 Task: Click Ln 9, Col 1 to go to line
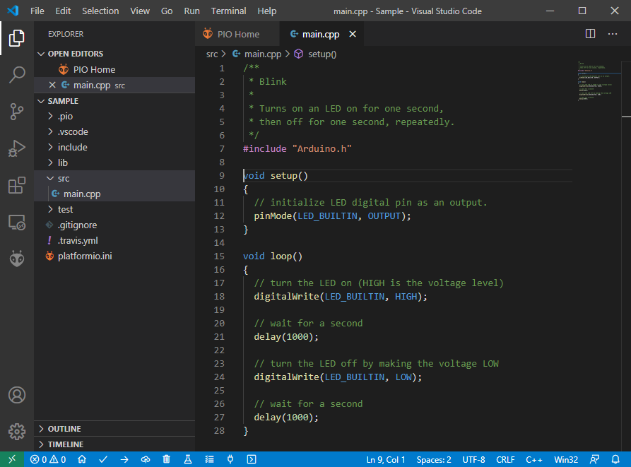click(x=386, y=459)
